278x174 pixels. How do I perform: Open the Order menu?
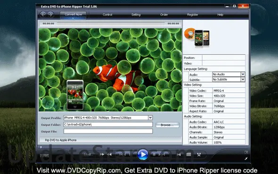click(x=164, y=15)
